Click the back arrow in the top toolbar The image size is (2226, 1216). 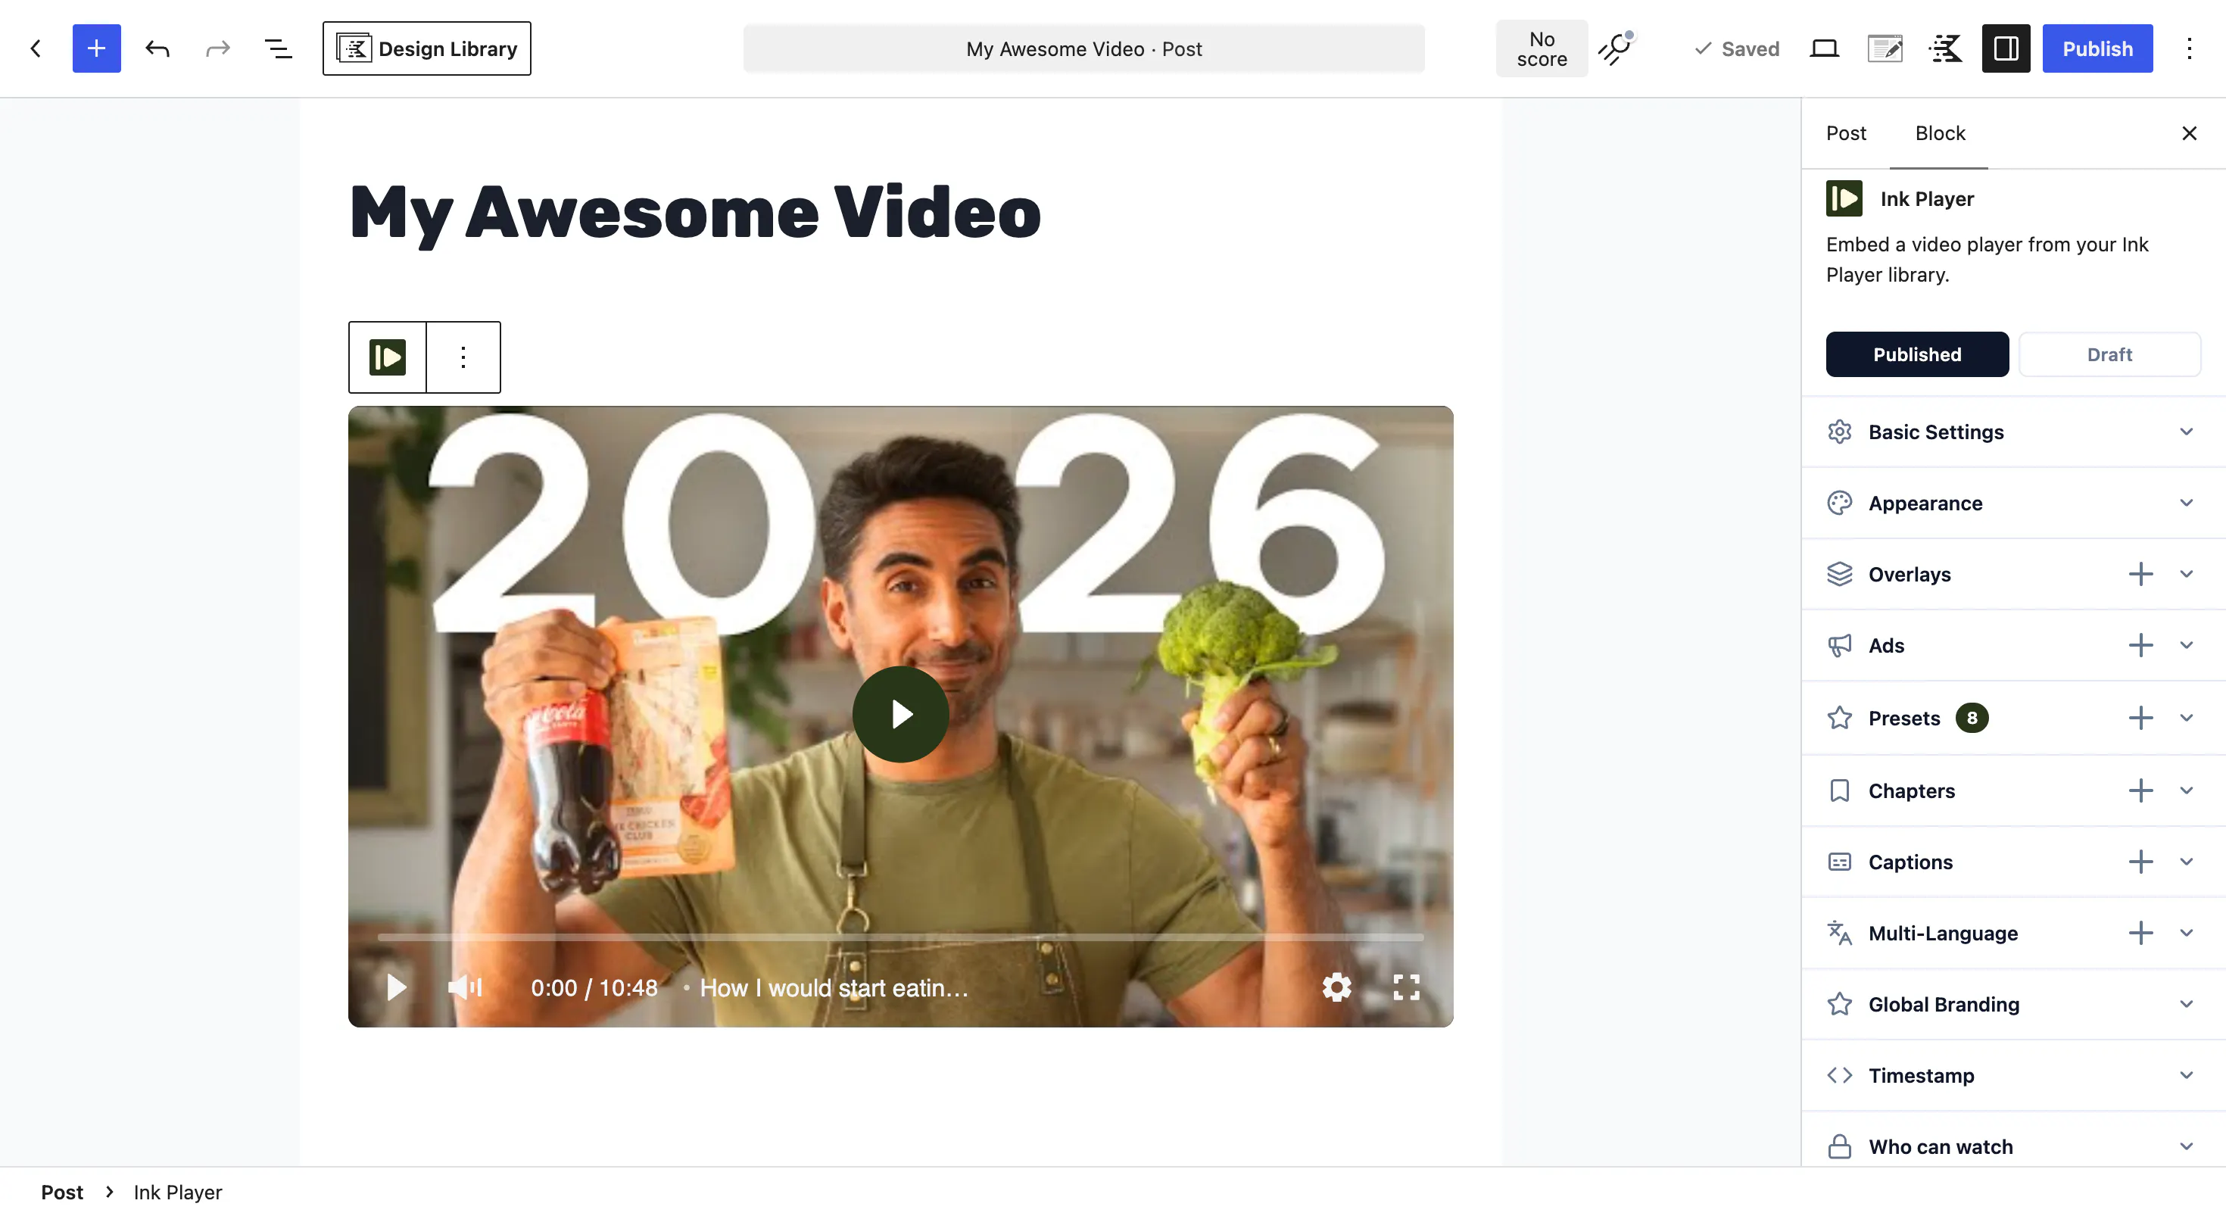36,48
